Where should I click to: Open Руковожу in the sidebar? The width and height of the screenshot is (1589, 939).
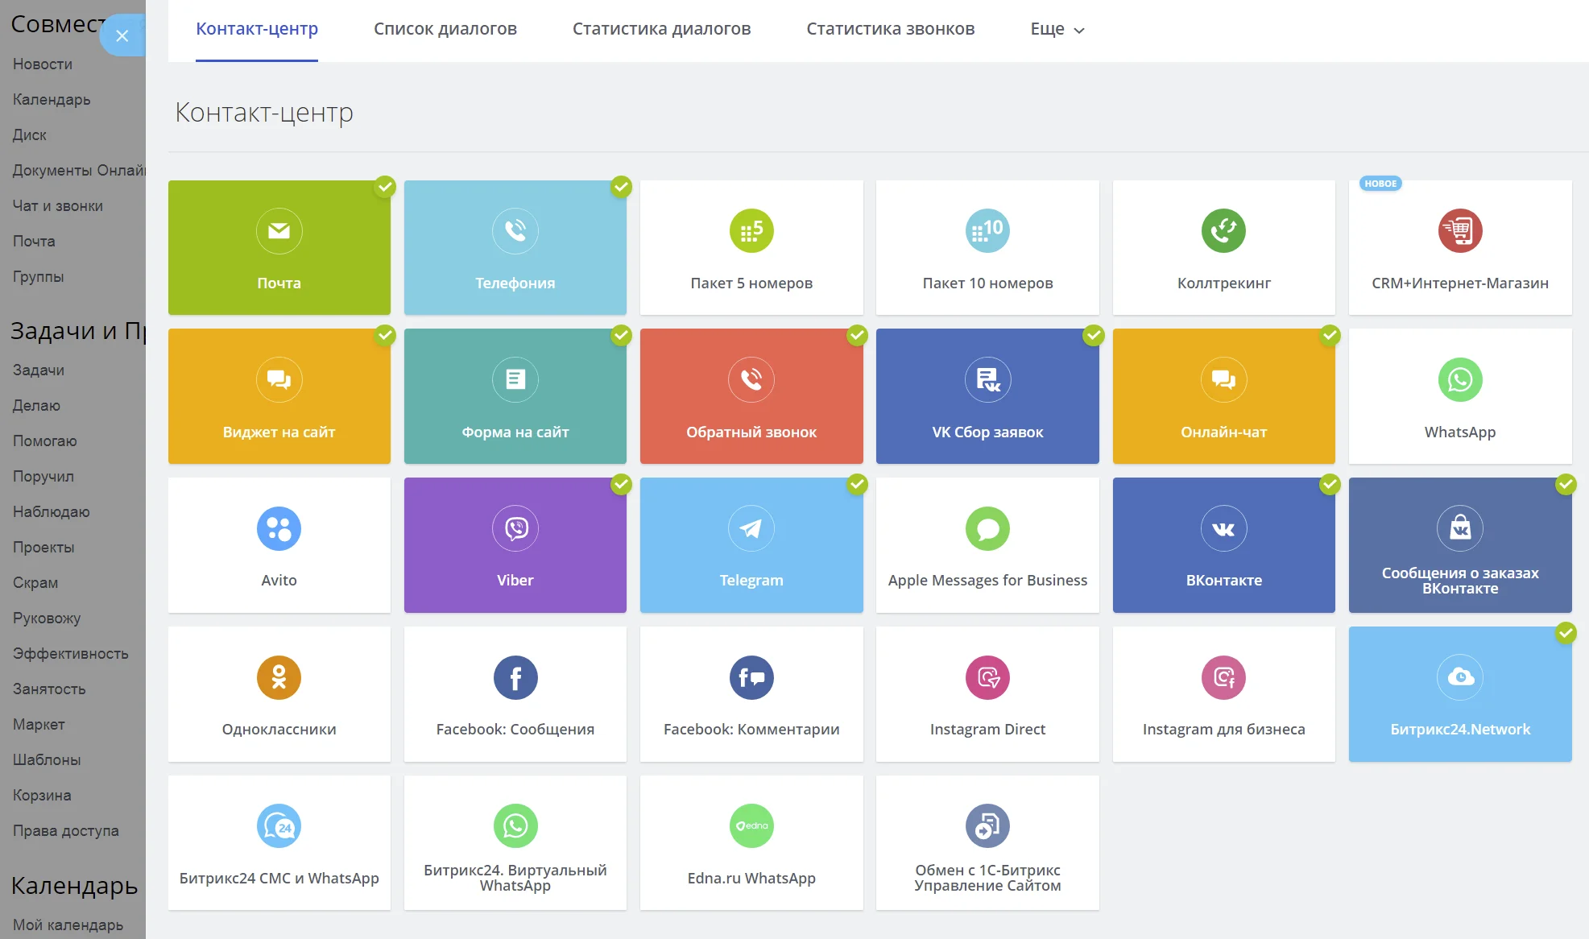click(x=47, y=618)
